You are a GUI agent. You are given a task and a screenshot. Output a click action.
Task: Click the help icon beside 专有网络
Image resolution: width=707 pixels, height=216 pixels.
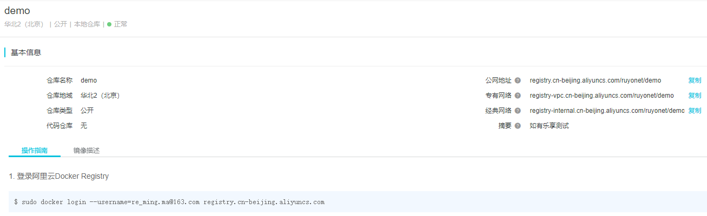pyautogui.click(x=518, y=96)
